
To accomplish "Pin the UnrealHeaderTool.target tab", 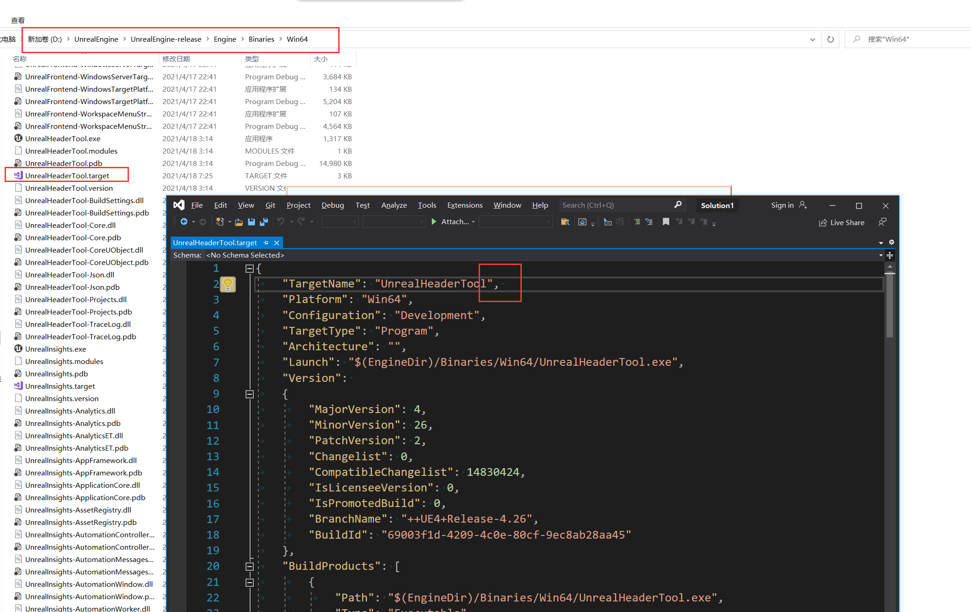I will (x=266, y=243).
